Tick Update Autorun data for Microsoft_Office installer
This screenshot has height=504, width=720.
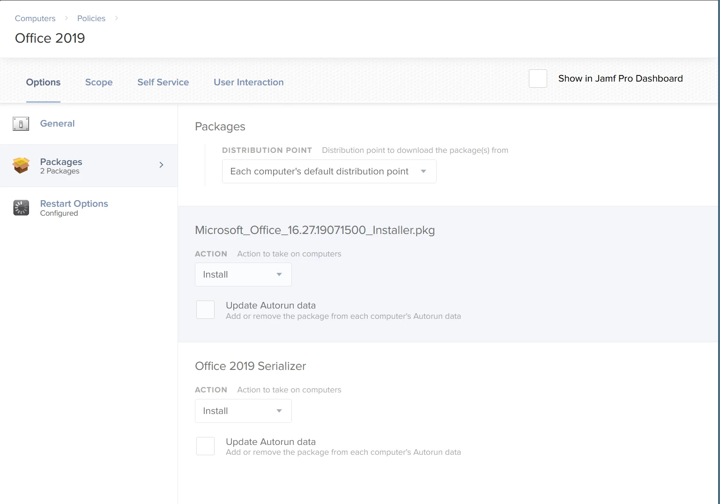point(205,310)
